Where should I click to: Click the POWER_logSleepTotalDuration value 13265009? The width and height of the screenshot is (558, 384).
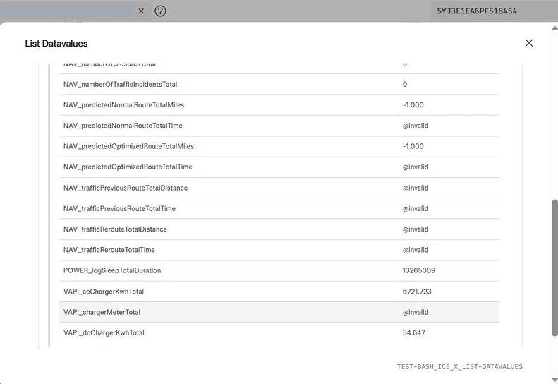point(418,270)
